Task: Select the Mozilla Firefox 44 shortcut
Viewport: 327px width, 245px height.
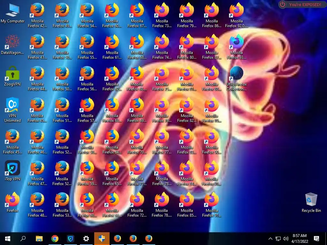Action: (x=37, y=78)
